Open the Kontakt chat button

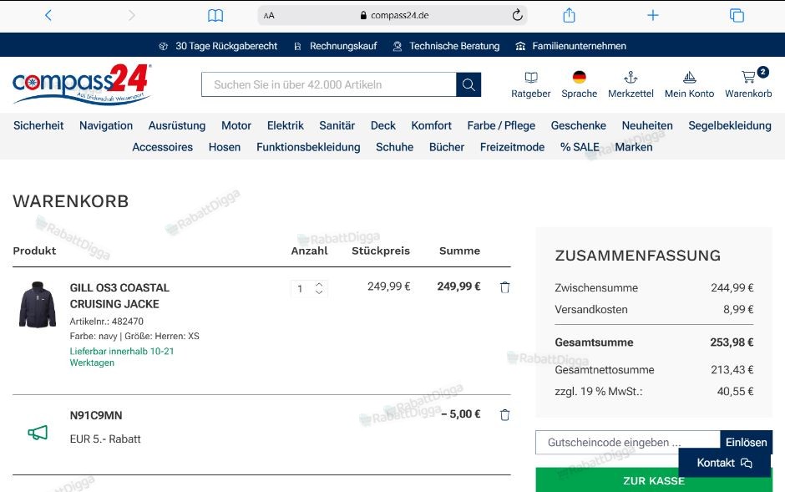[724, 463]
